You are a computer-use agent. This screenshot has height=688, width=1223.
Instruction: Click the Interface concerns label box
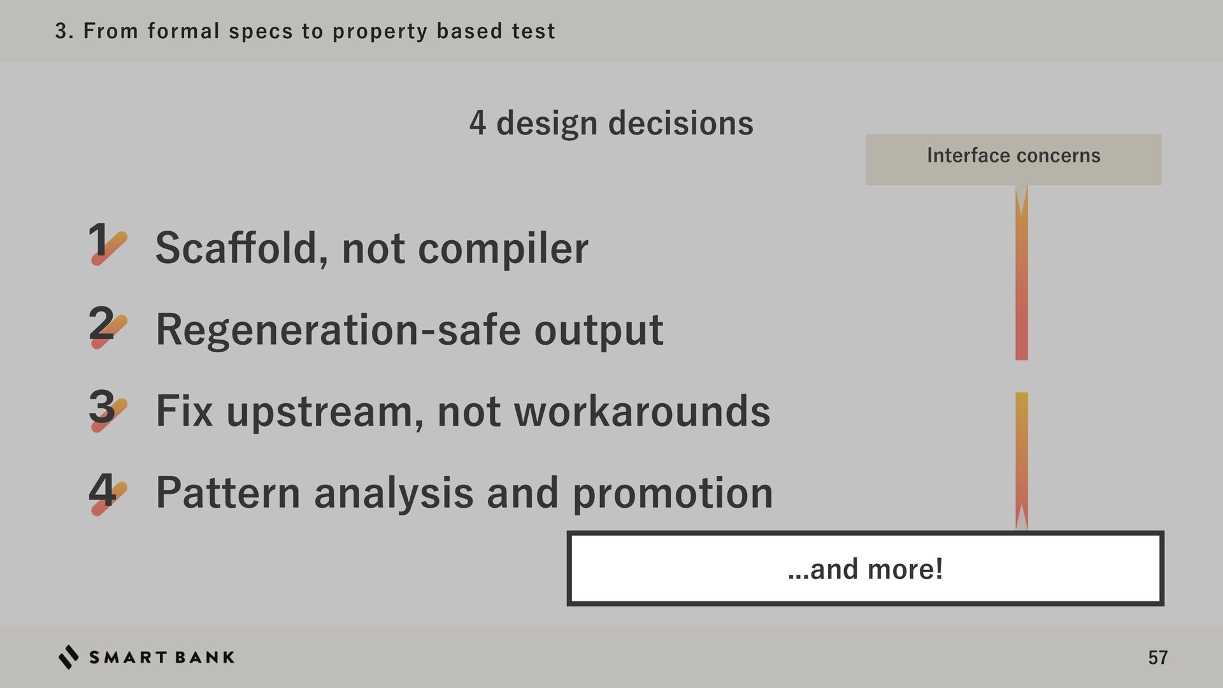(1013, 159)
